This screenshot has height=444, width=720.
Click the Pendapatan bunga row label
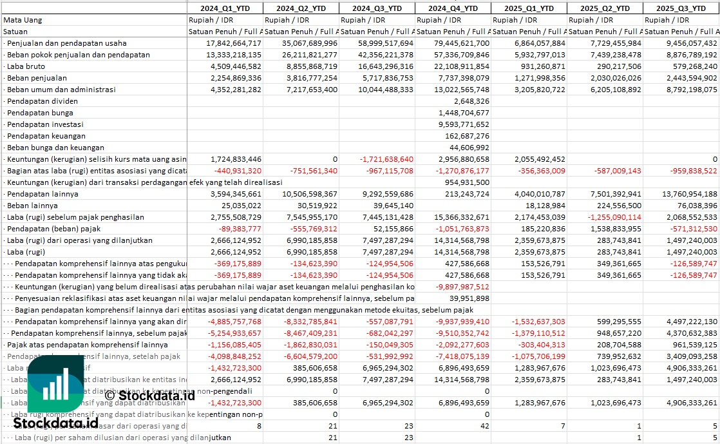pos(40,113)
